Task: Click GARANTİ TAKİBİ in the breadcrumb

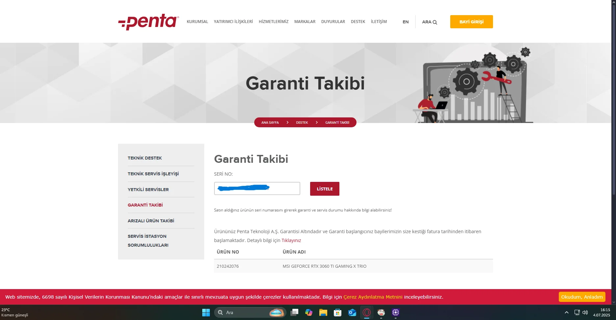Action: [x=337, y=123]
